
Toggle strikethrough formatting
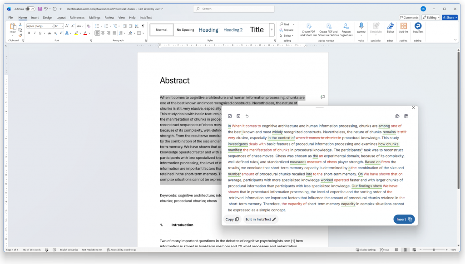pyautogui.click(x=49, y=33)
